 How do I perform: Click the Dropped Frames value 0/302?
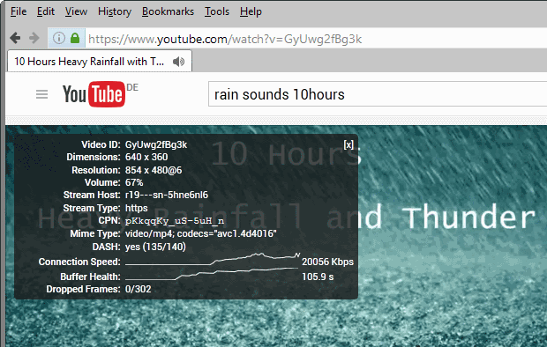click(x=139, y=289)
